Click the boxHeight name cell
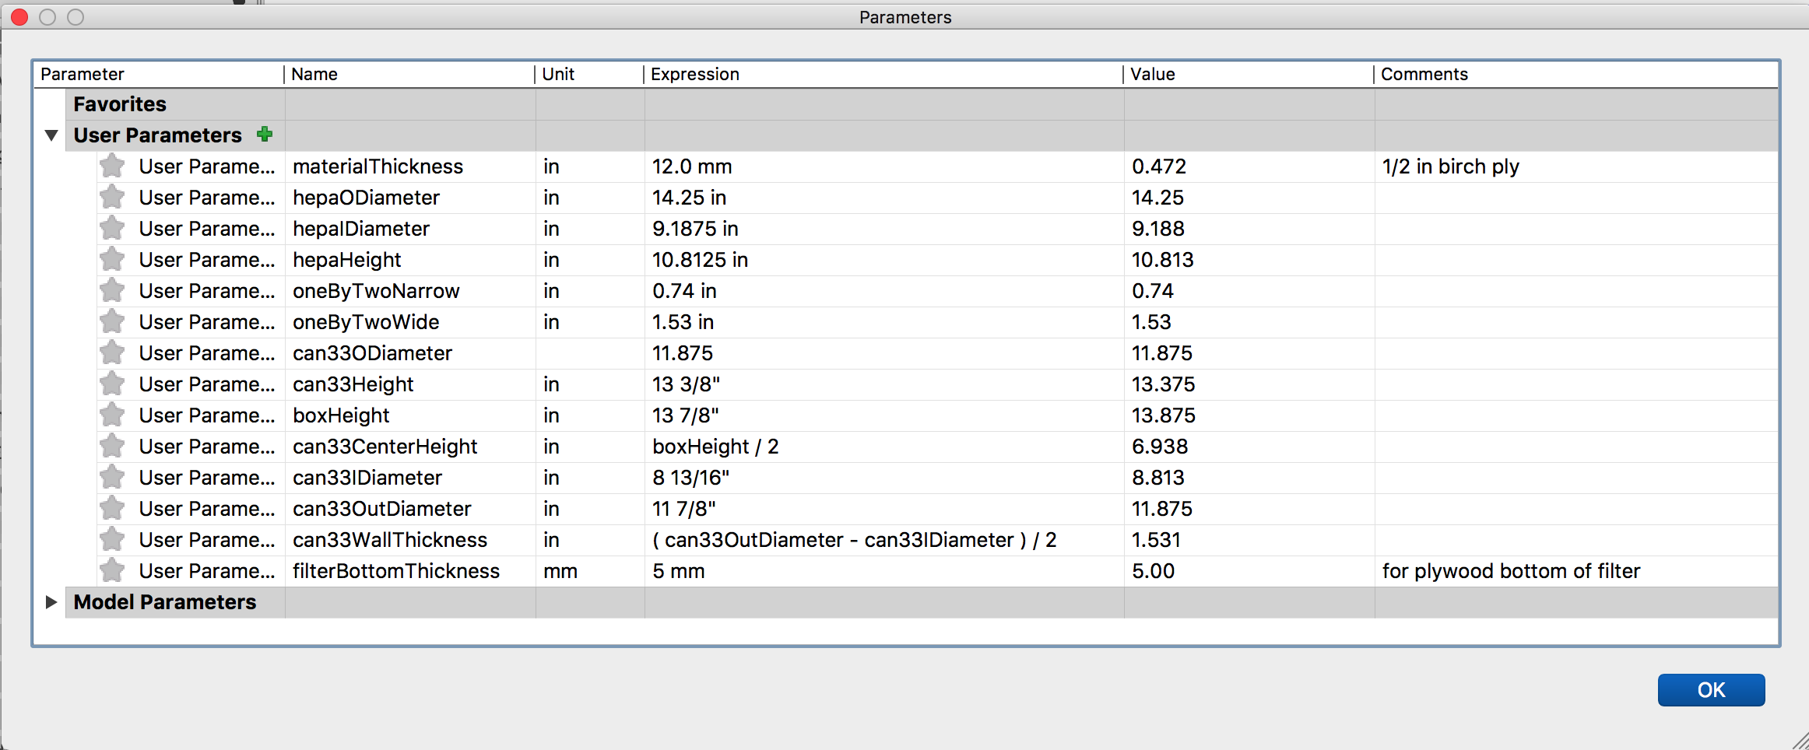1809x750 pixels. pos(410,415)
